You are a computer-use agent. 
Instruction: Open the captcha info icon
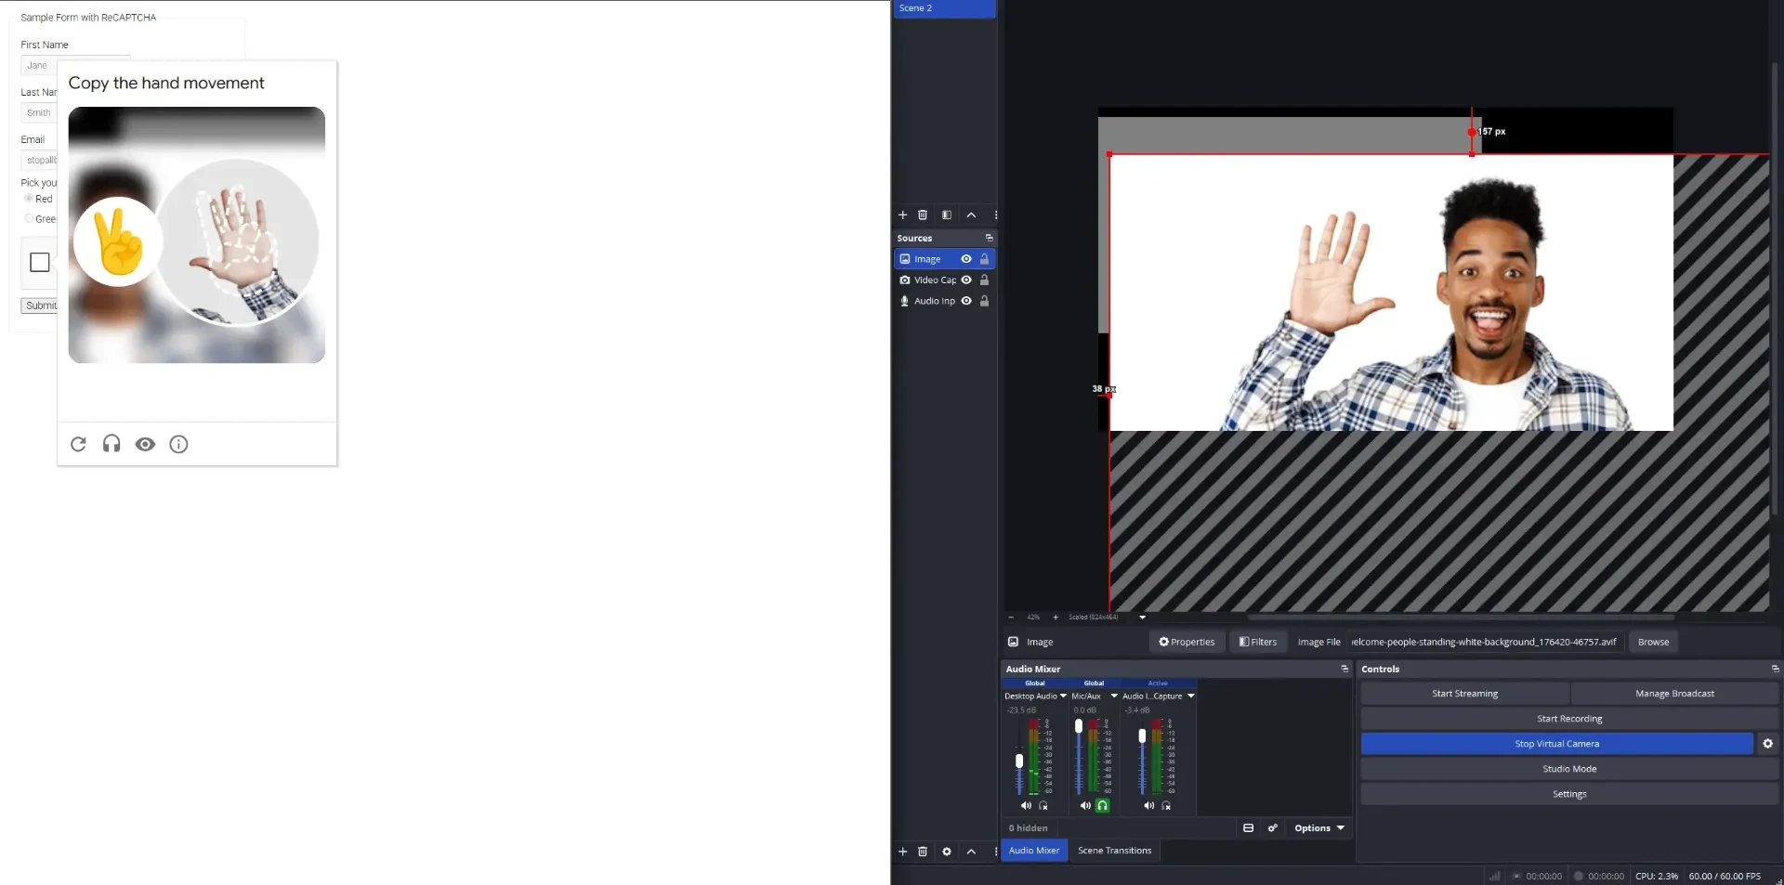coord(178,444)
